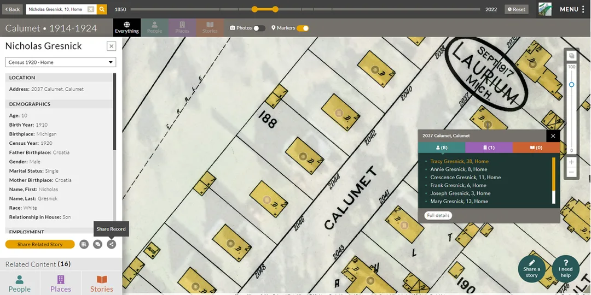Image resolution: width=591 pixels, height=295 pixels.
Task: Click the orange search magnifier button
Action: click(x=102, y=9)
